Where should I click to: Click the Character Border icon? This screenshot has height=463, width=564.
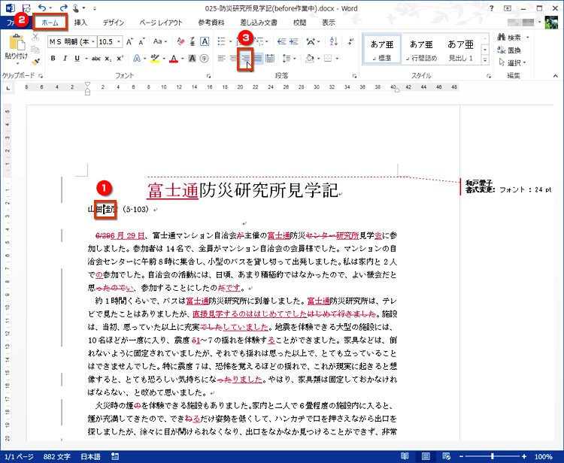pyautogui.click(x=205, y=41)
